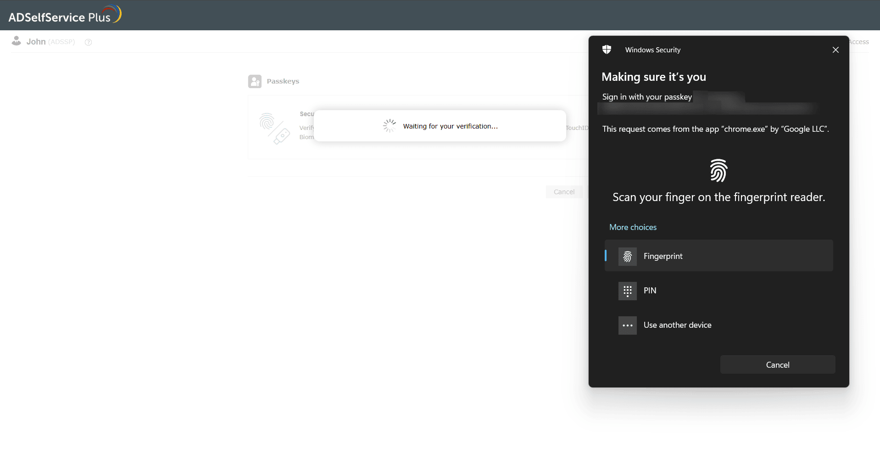
Task: Click the ADSelfService Plus logo
Action: pyautogui.click(x=64, y=14)
